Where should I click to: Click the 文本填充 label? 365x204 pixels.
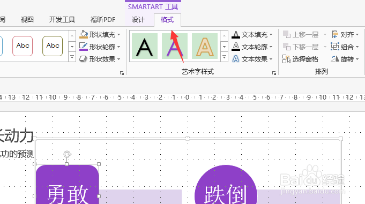255,35
